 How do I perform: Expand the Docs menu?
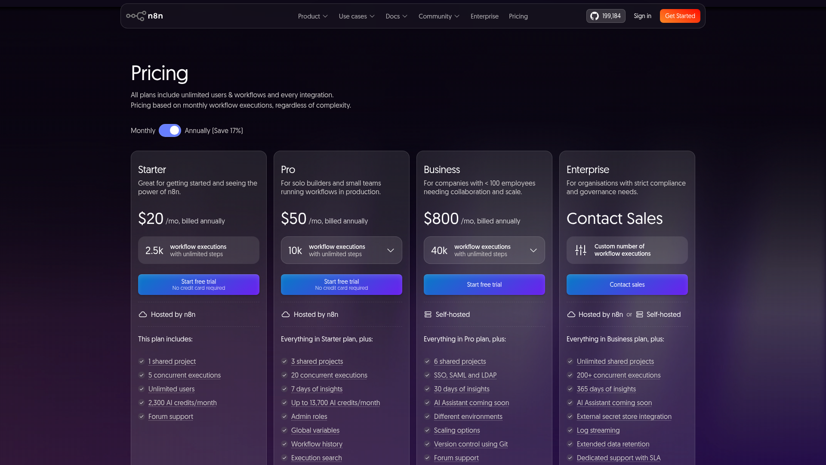point(396,16)
